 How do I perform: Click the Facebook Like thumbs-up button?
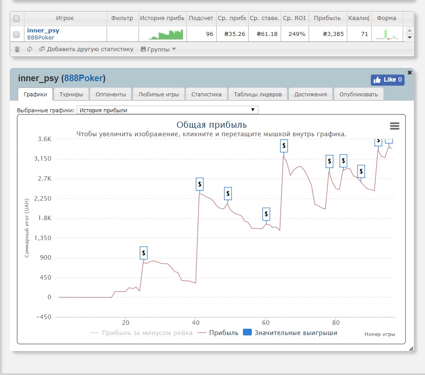coord(387,80)
